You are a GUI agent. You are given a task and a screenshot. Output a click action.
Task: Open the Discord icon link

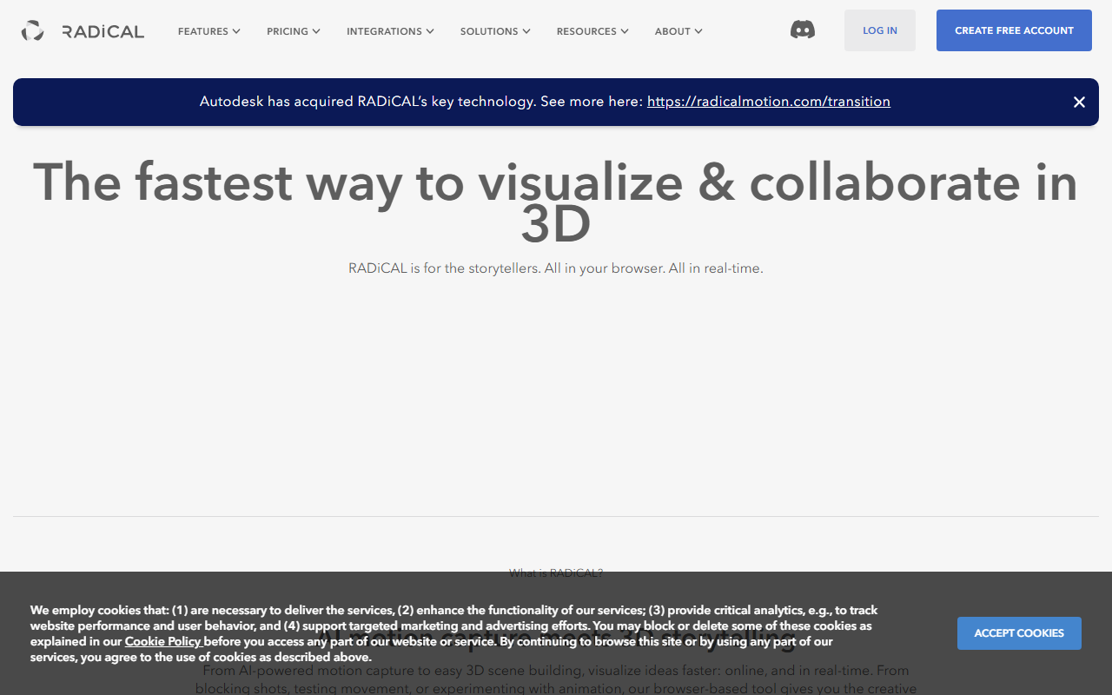[x=803, y=30]
